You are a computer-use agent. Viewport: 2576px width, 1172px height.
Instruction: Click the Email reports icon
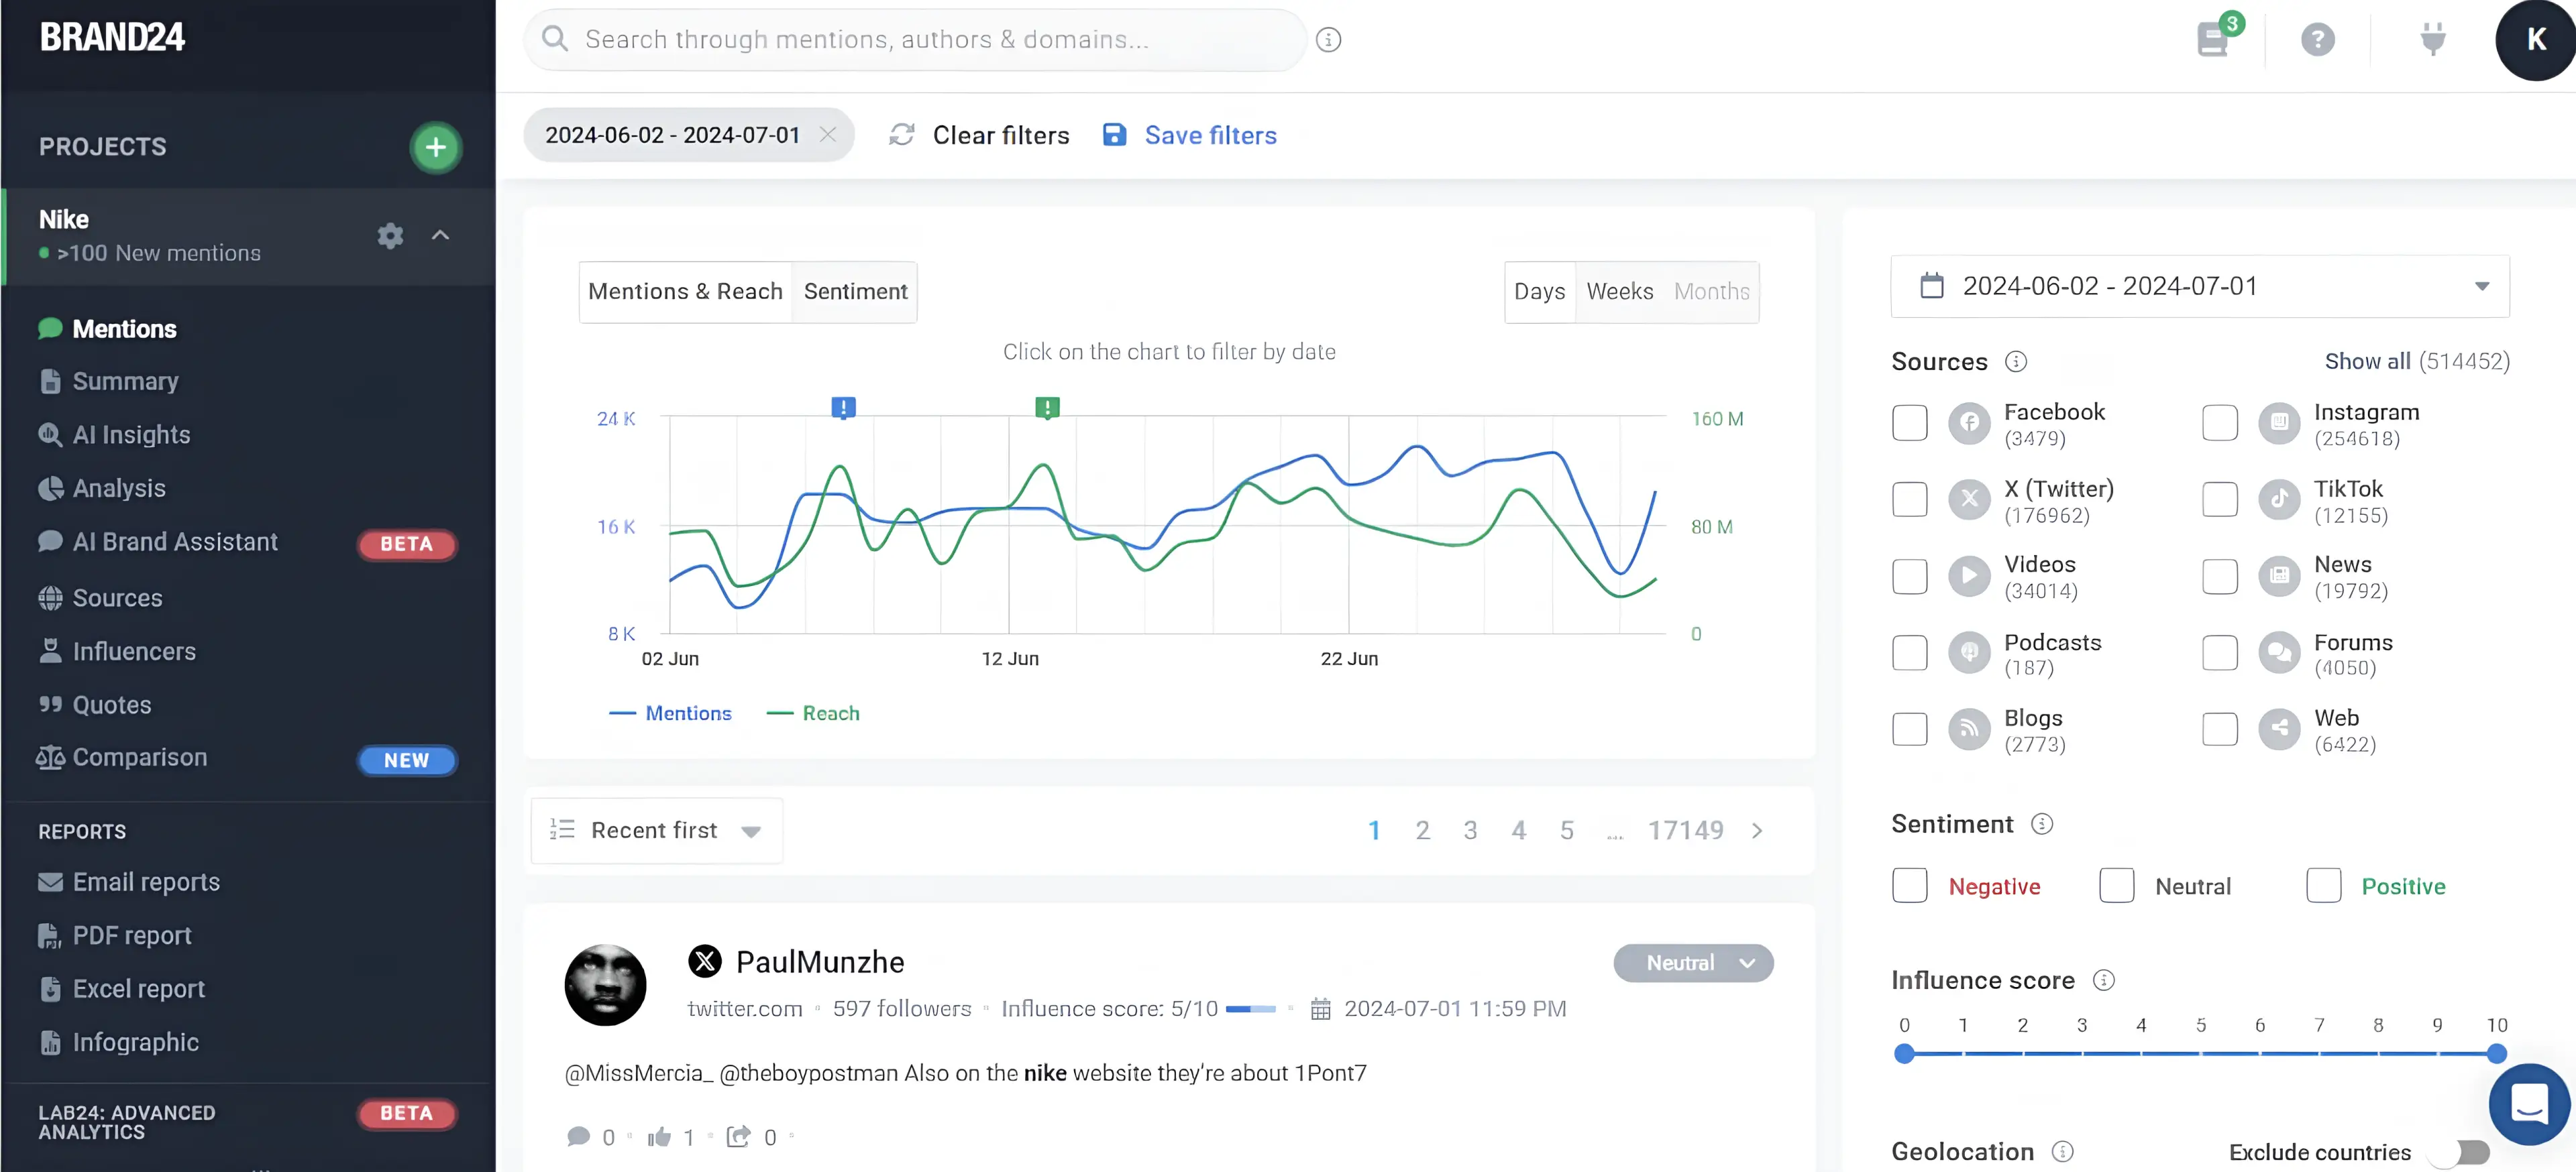tap(48, 882)
